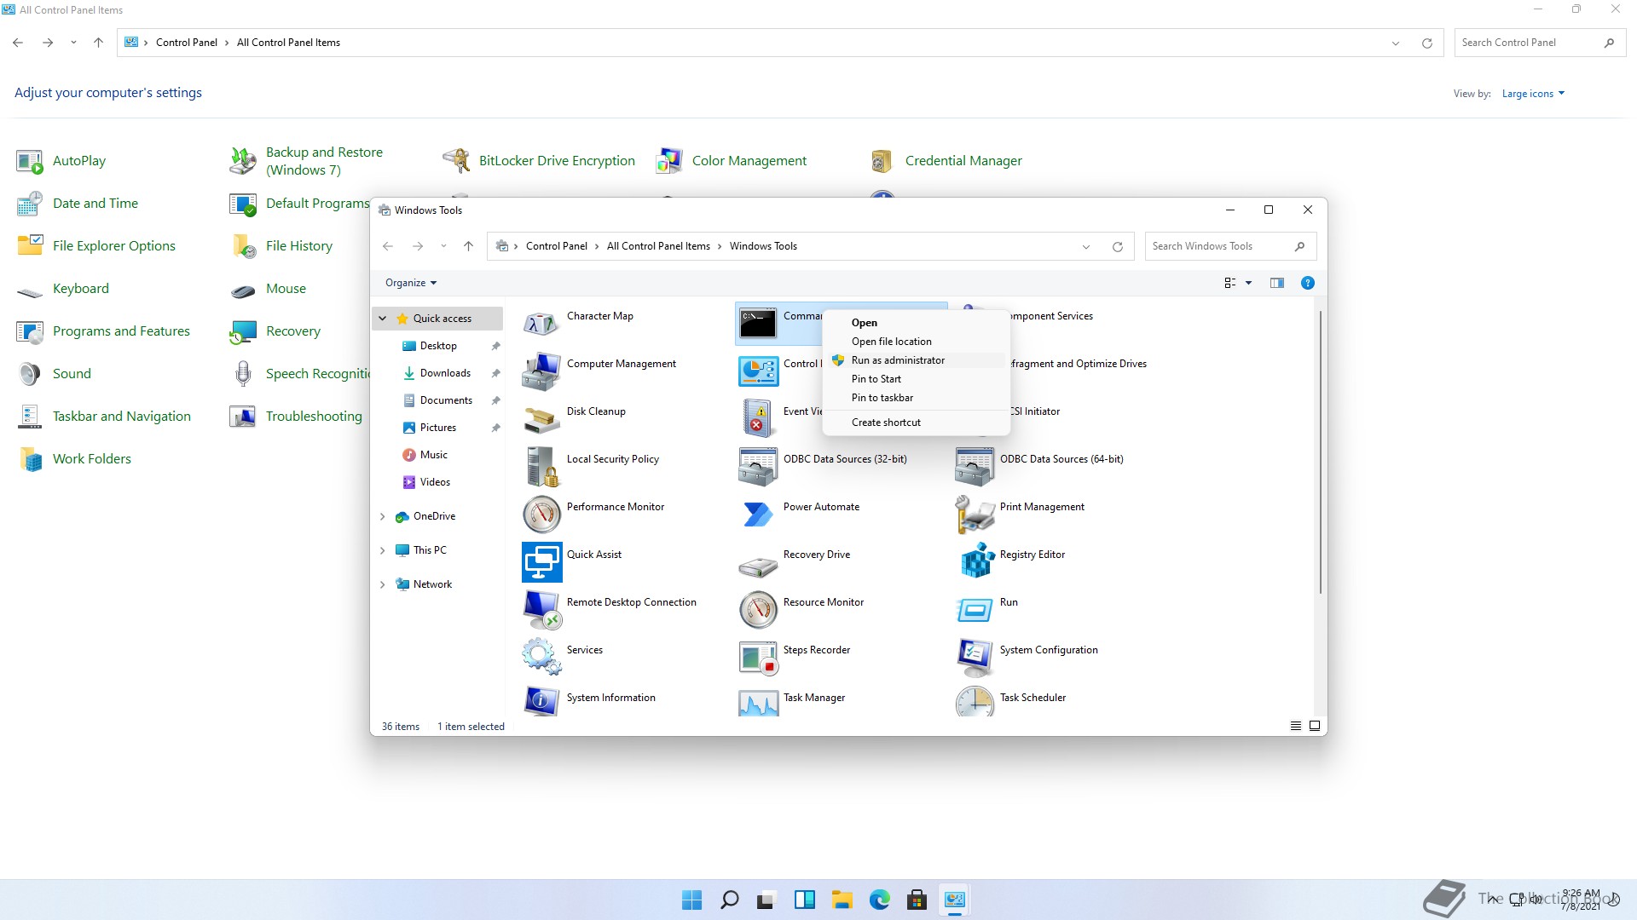The height and width of the screenshot is (920, 1637).
Task: Open taskbar Search magnifier icon
Action: [x=729, y=900]
